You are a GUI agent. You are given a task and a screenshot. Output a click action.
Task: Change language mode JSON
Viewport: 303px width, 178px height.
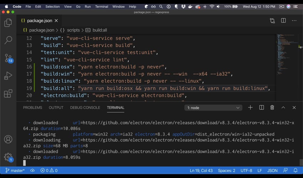(x=272, y=171)
